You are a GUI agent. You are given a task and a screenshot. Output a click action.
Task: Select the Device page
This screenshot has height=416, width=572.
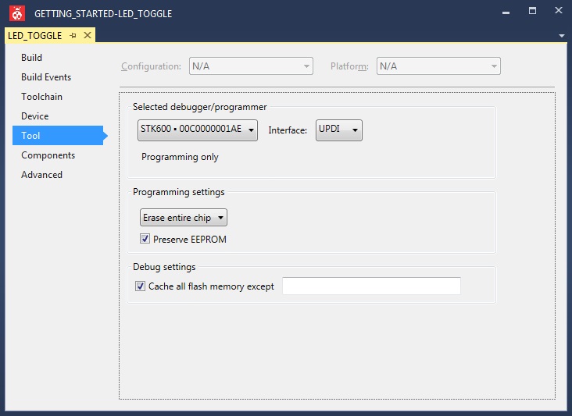click(x=35, y=116)
